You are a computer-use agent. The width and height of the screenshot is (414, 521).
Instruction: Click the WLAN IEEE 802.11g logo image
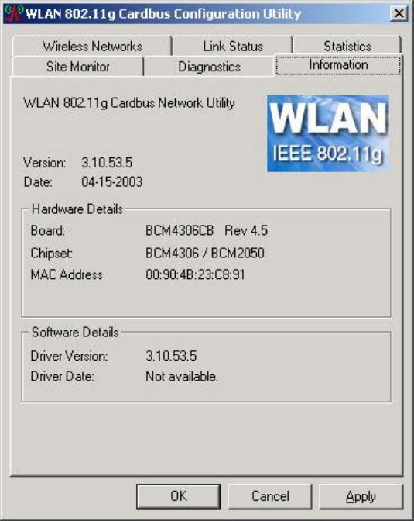pyautogui.click(x=328, y=133)
